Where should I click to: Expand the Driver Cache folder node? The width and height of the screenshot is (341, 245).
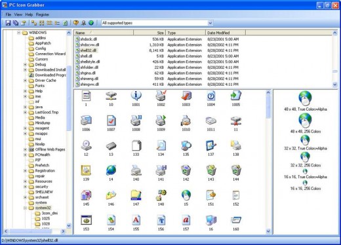pyautogui.click(x=25, y=81)
